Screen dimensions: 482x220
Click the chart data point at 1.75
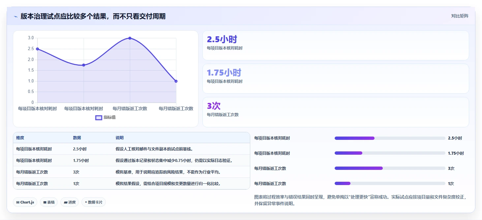[x=84, y=65]
